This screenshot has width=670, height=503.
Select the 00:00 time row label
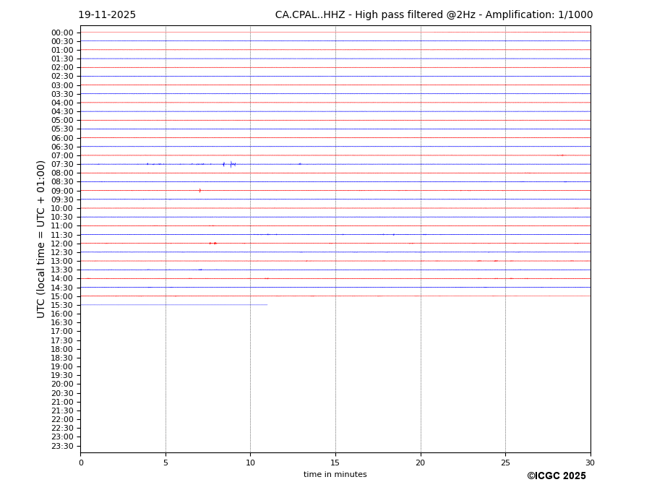tap(62, 33)
